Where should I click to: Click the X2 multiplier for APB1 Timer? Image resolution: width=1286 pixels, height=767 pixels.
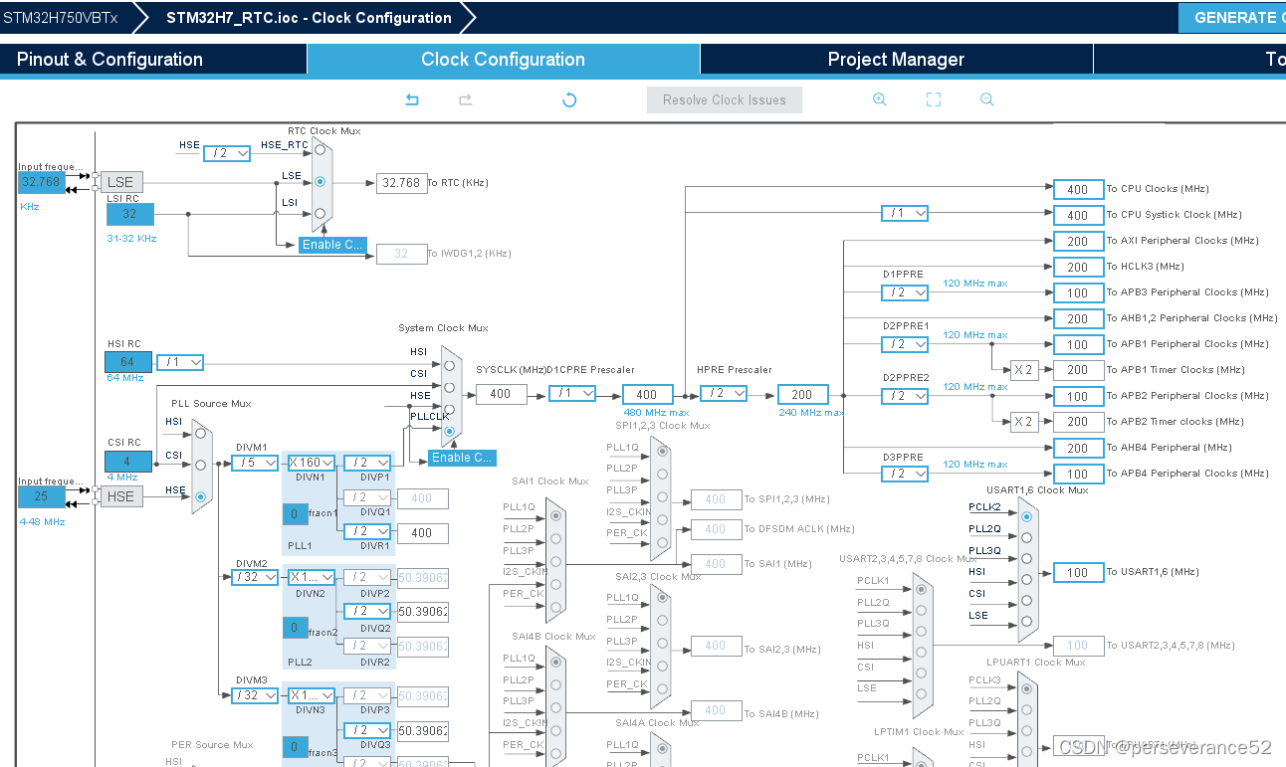[x=1024, y=370]
